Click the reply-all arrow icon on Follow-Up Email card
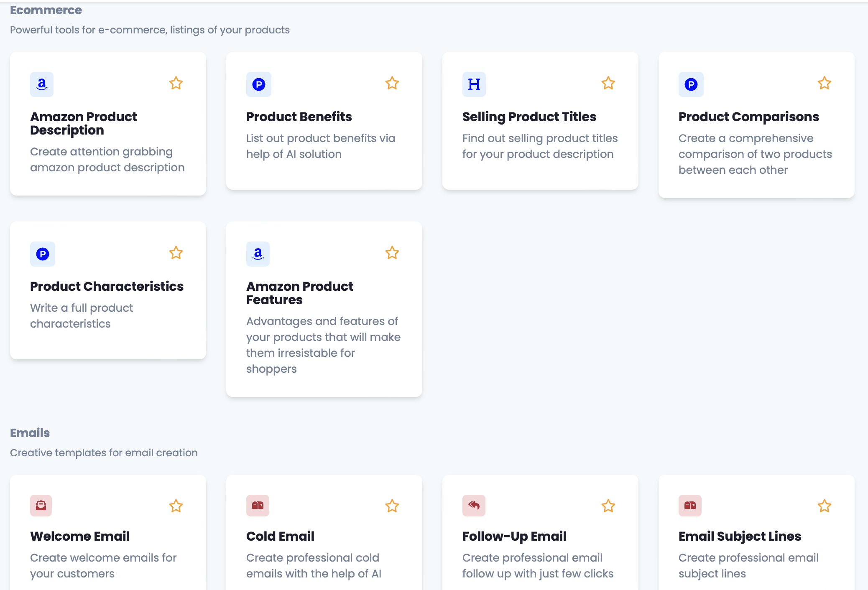 (x=474, y=506)
